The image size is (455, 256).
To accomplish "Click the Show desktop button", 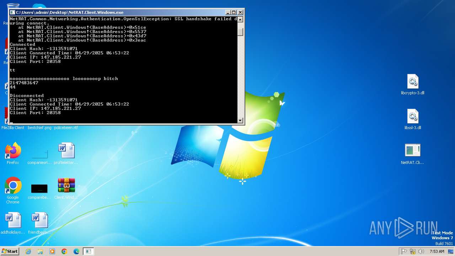I will [x=451, y=251].
